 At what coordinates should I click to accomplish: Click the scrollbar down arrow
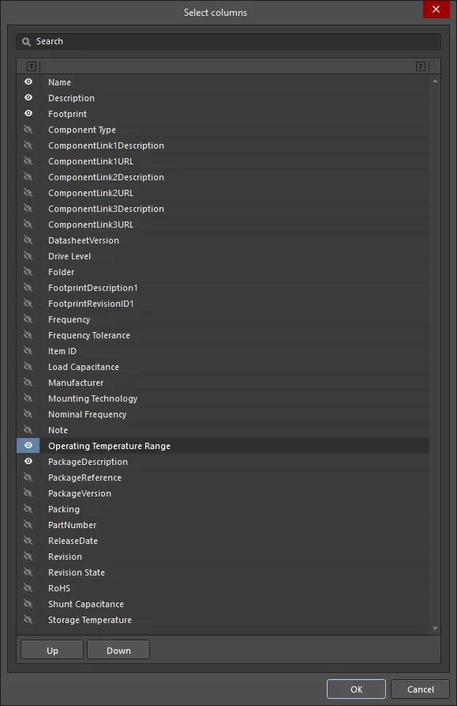pos(435,628)
